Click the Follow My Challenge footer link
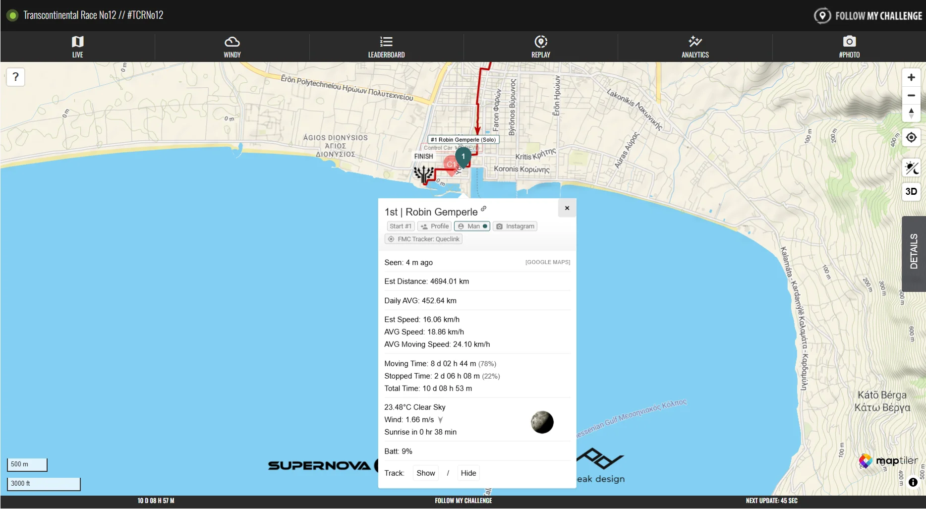 coord(463,501)
